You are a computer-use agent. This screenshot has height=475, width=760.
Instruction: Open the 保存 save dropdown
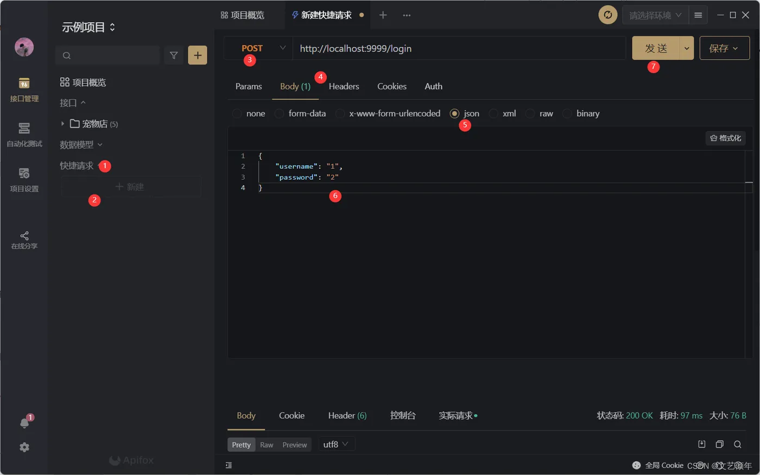725,48
